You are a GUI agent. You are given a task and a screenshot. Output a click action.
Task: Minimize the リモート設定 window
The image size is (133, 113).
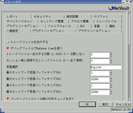pyautogui.click(x=124, y=2)
